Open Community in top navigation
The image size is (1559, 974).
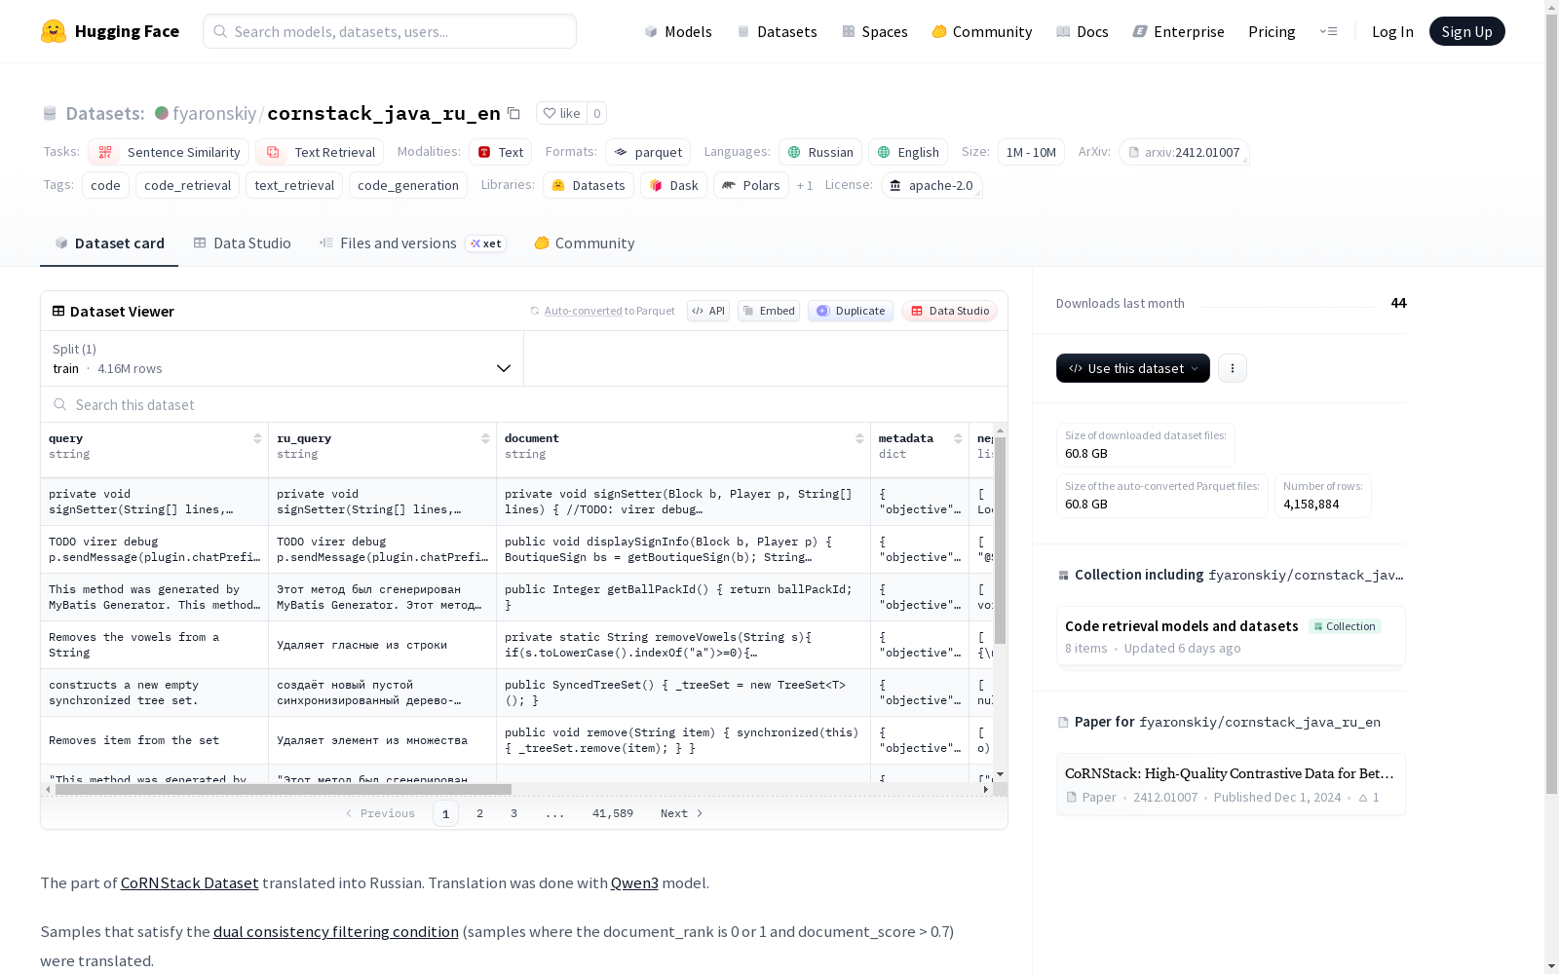tap(982, 31)
